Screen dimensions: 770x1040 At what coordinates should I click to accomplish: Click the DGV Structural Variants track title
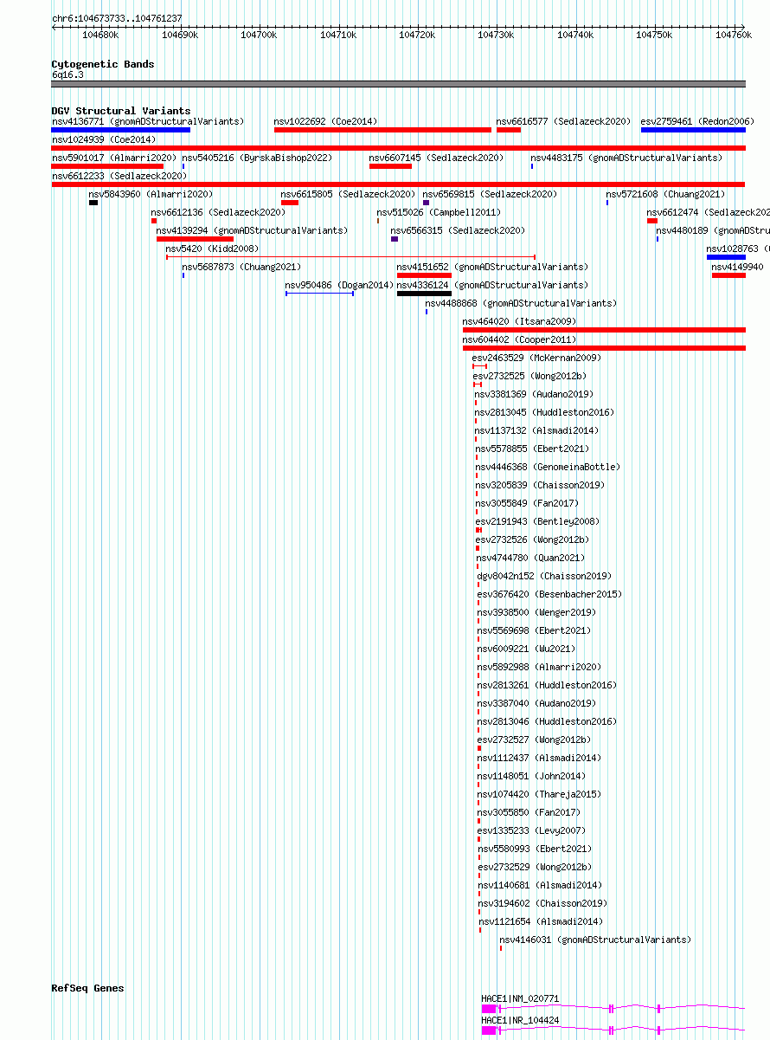[121, 111]
